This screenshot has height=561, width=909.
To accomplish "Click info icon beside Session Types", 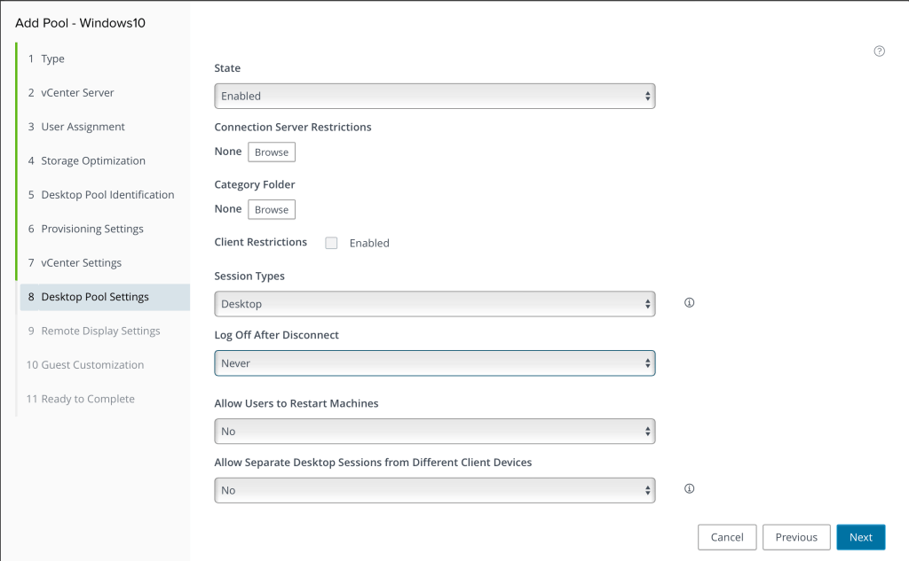I will pyautogui.click(x=689, y=303).
